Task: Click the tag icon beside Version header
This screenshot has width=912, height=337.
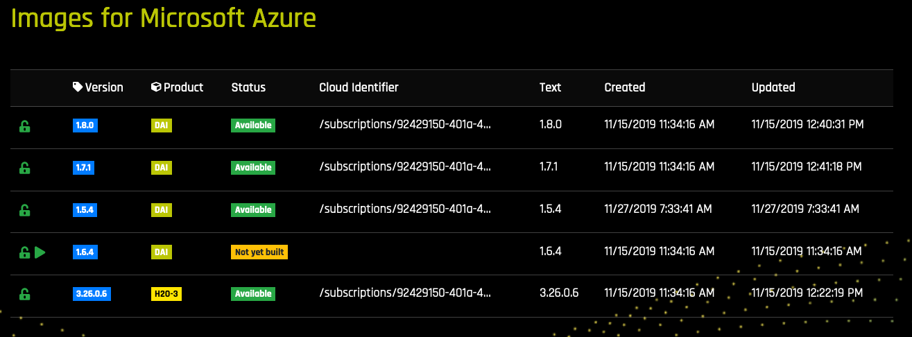Action: pyautogui.click(x=78, y=87)
